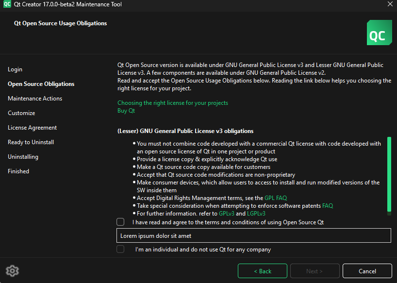The height and width of the screenshot is (283, 397).
Task: Select the Customize step
Action: click(21, 113)
